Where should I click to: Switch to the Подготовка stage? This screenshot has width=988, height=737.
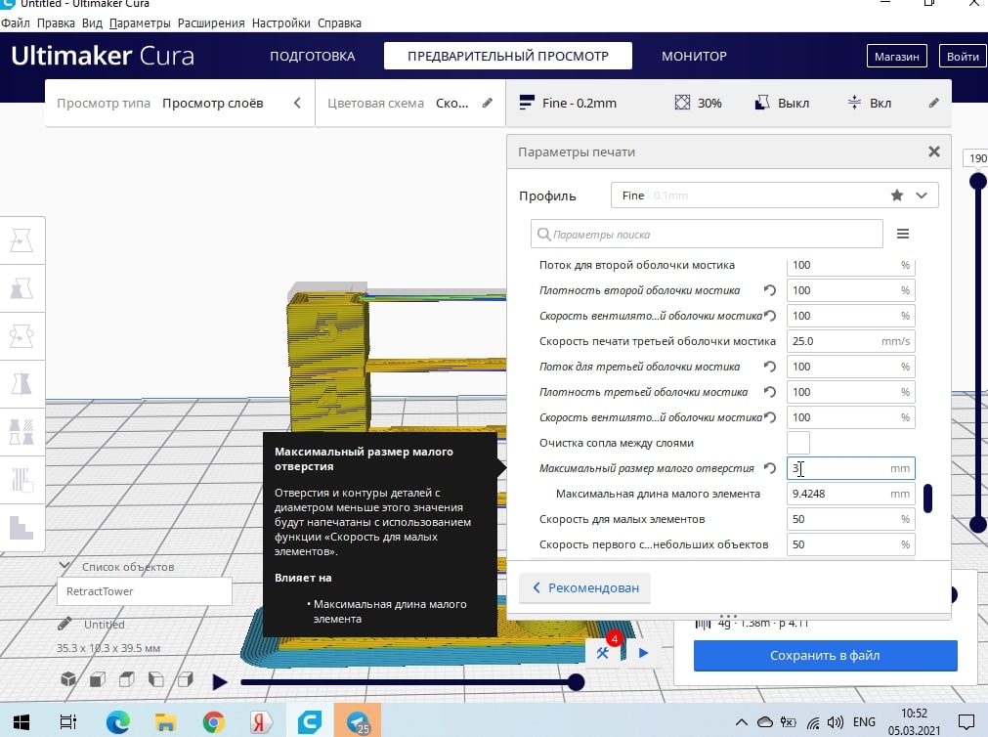coord(313,56)
